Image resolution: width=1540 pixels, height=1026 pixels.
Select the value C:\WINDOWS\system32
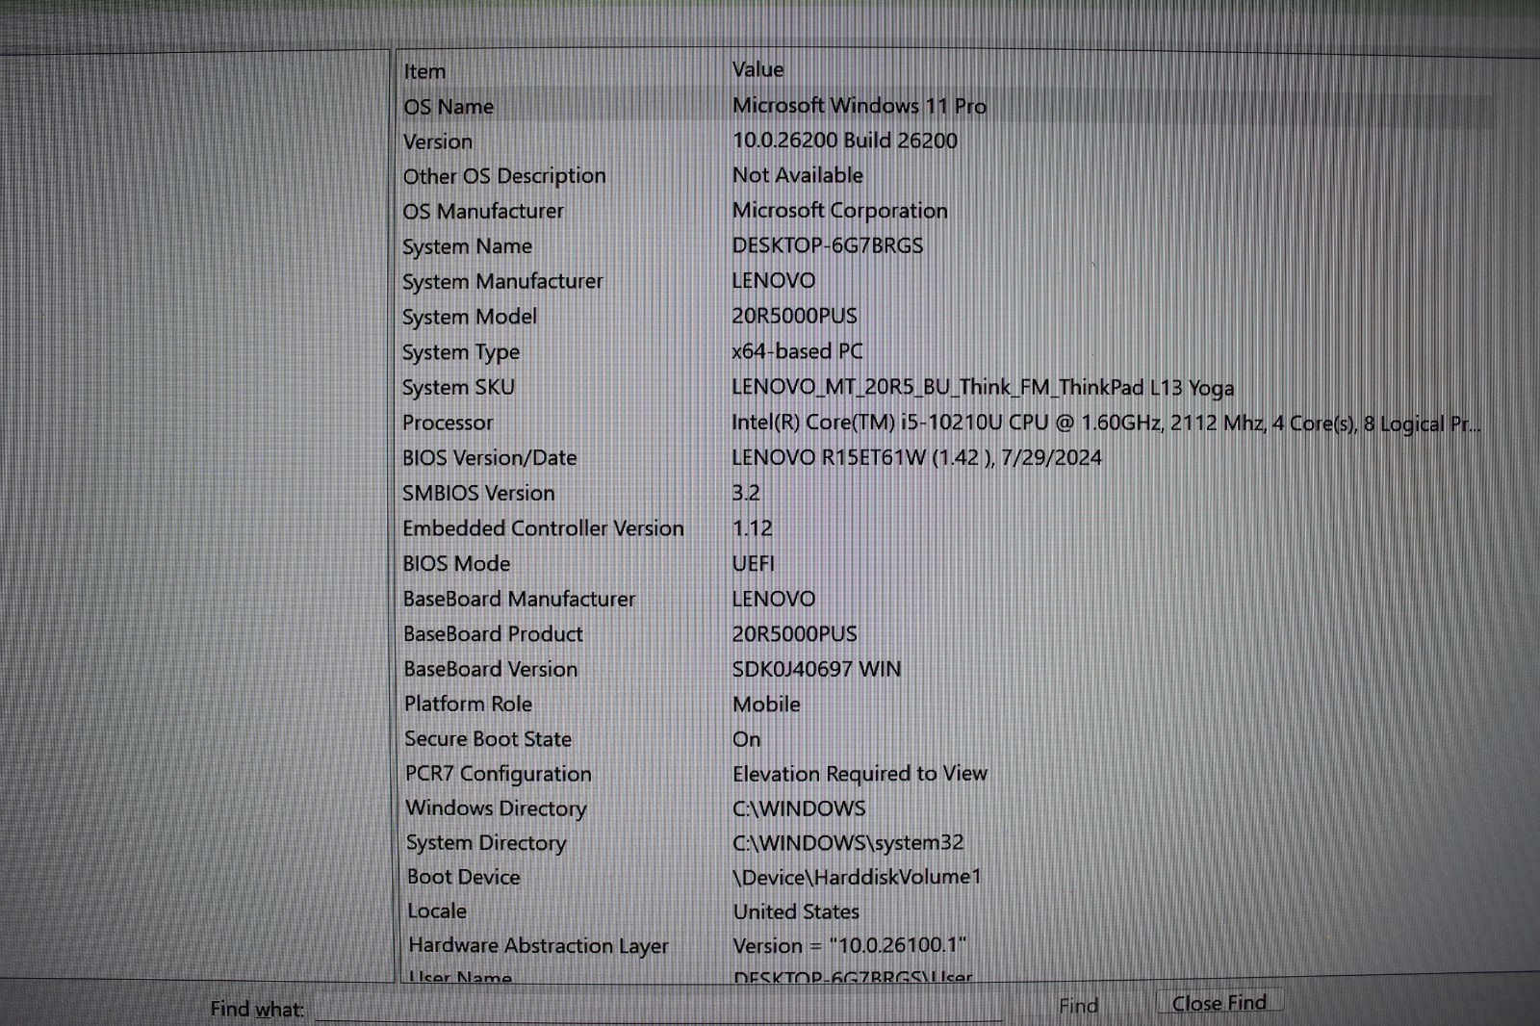pyautogui.click(x=848, y=843)
